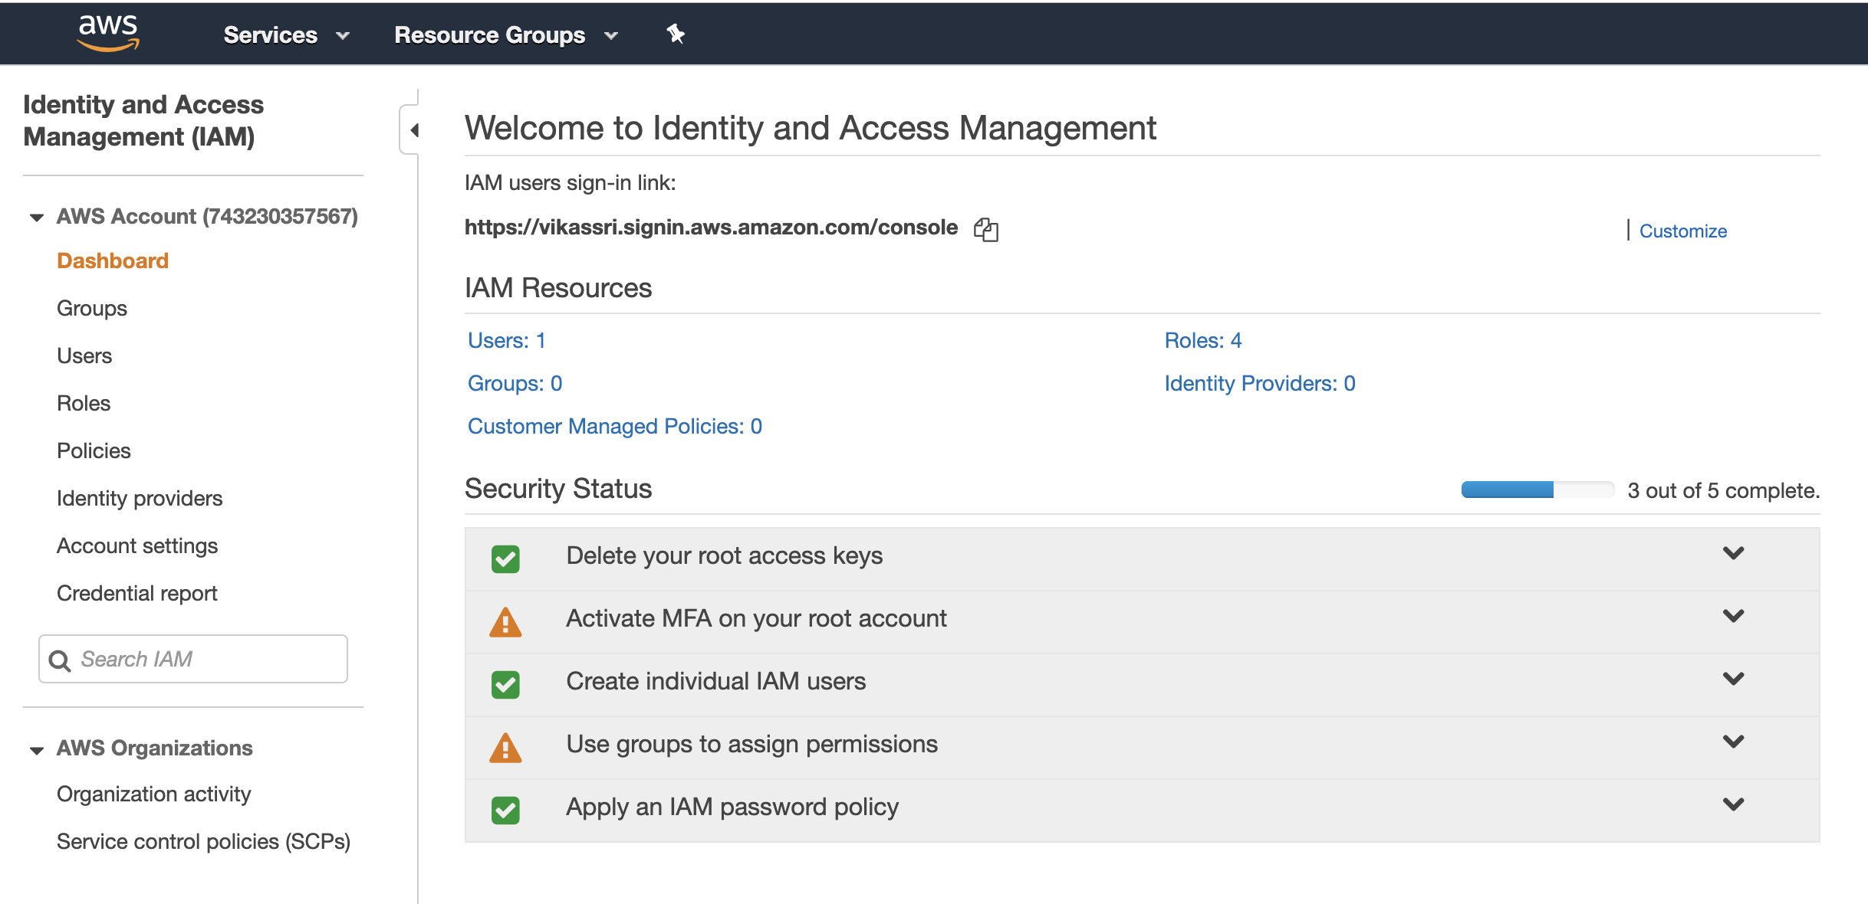Open the Roles: 4 resource link
The height and width of the screenshot is (904, 1868).
tap(1202, 340)
